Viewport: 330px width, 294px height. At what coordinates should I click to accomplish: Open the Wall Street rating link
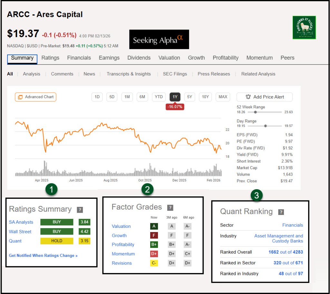tap(20, 231)
